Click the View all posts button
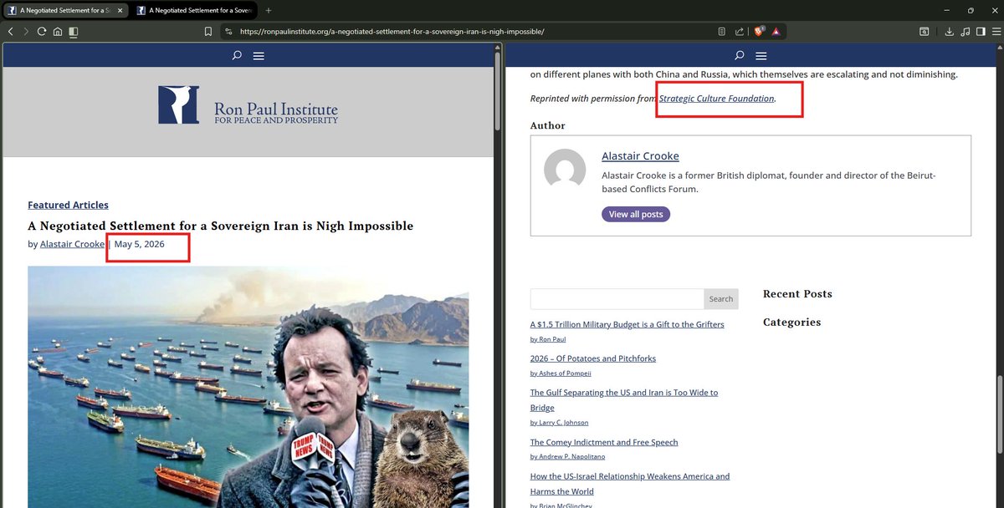 [636, 215]
